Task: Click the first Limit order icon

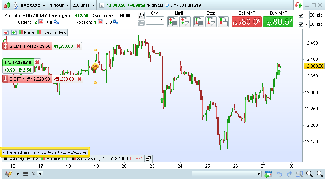Action: (x=172, y=21)
